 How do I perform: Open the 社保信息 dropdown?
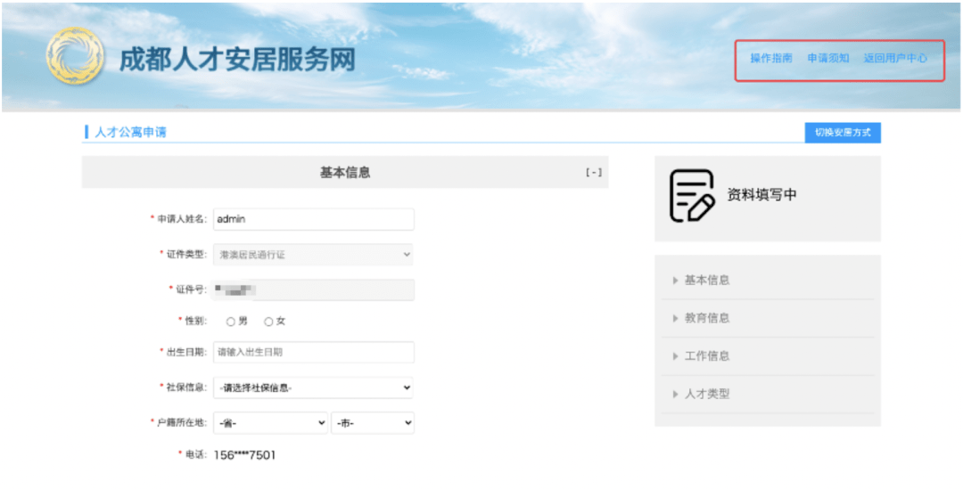point(313,387)
